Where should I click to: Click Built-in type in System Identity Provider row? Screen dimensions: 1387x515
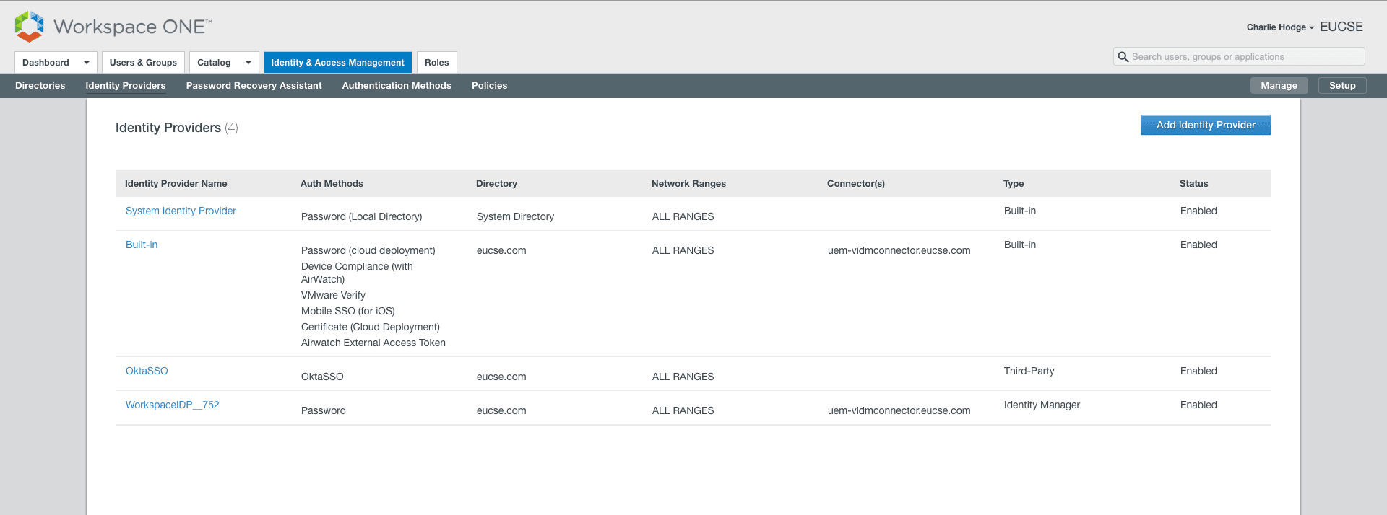tap(1020, 211)
